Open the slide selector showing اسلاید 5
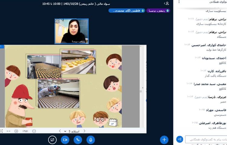 [x=72, y=131]
